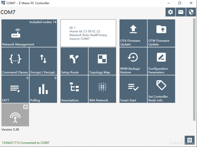
Task: Close the Z-Wave PC Controller window
Action: click(x=191, y=3)
